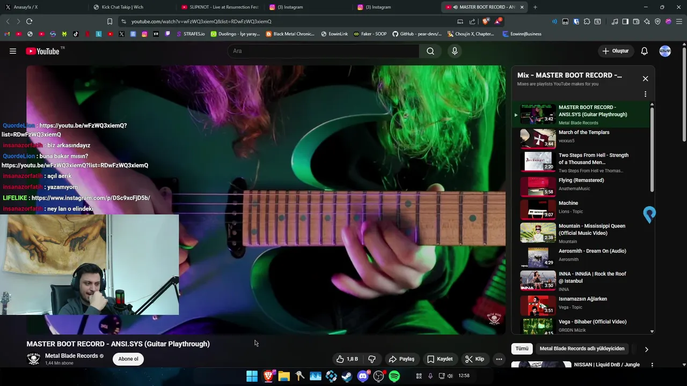
Task: Dislike the video with thumbs down
Action: pyautogui.click(x=372, y=359)
